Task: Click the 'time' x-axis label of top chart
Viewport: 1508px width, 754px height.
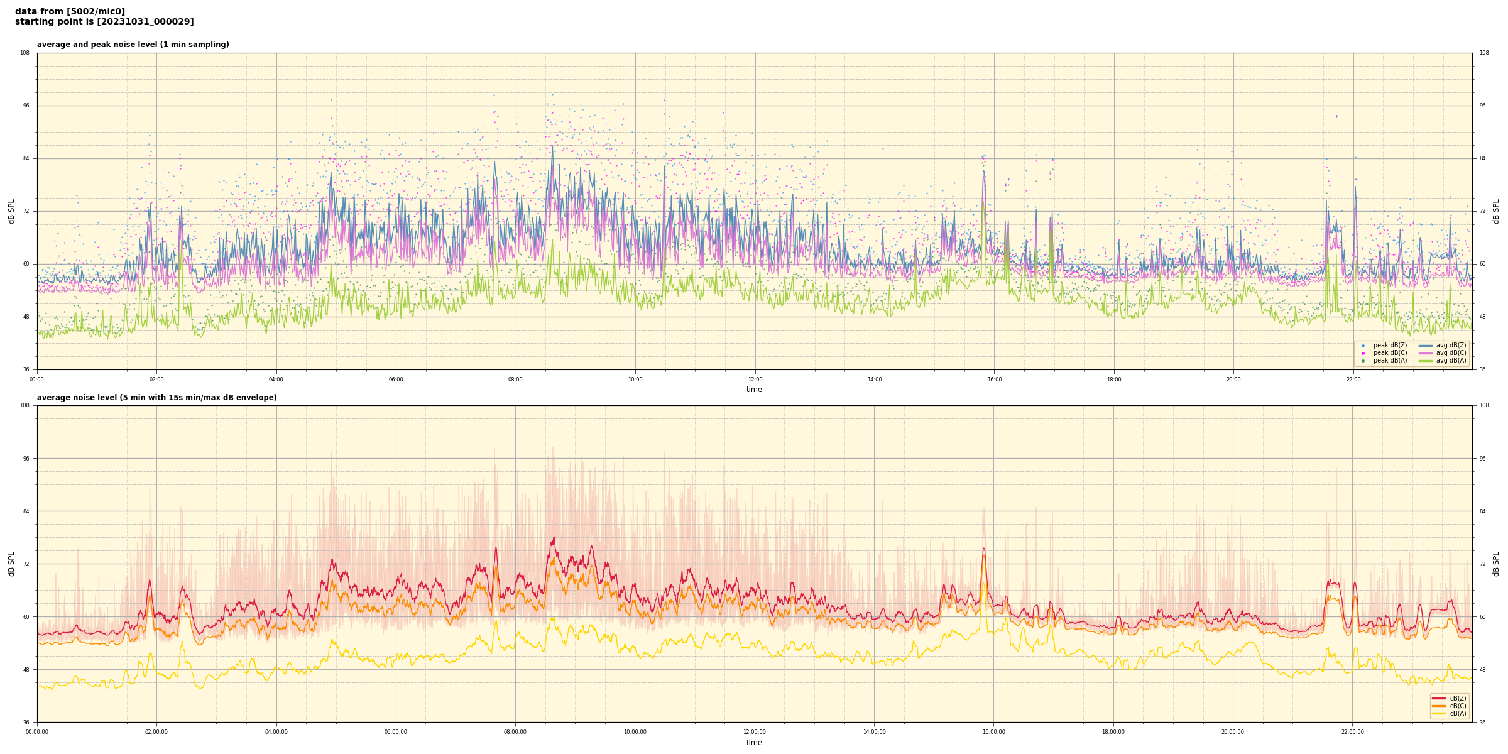Action: coord(754,390)
